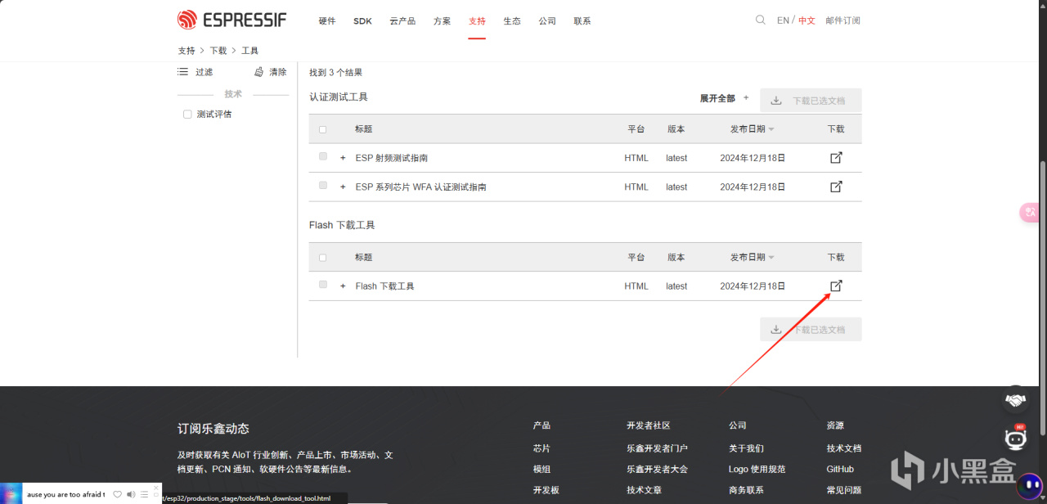Open the robot chat assistant icon
This screenshot has height=504, width=1047.
tap(1016, 438)
